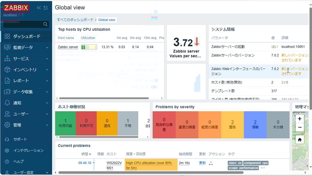Image resolution: width=312 pixels, height=176 pixels.
Task: Expand the 管理 menu chevron
Action: [x=47, y=125]
